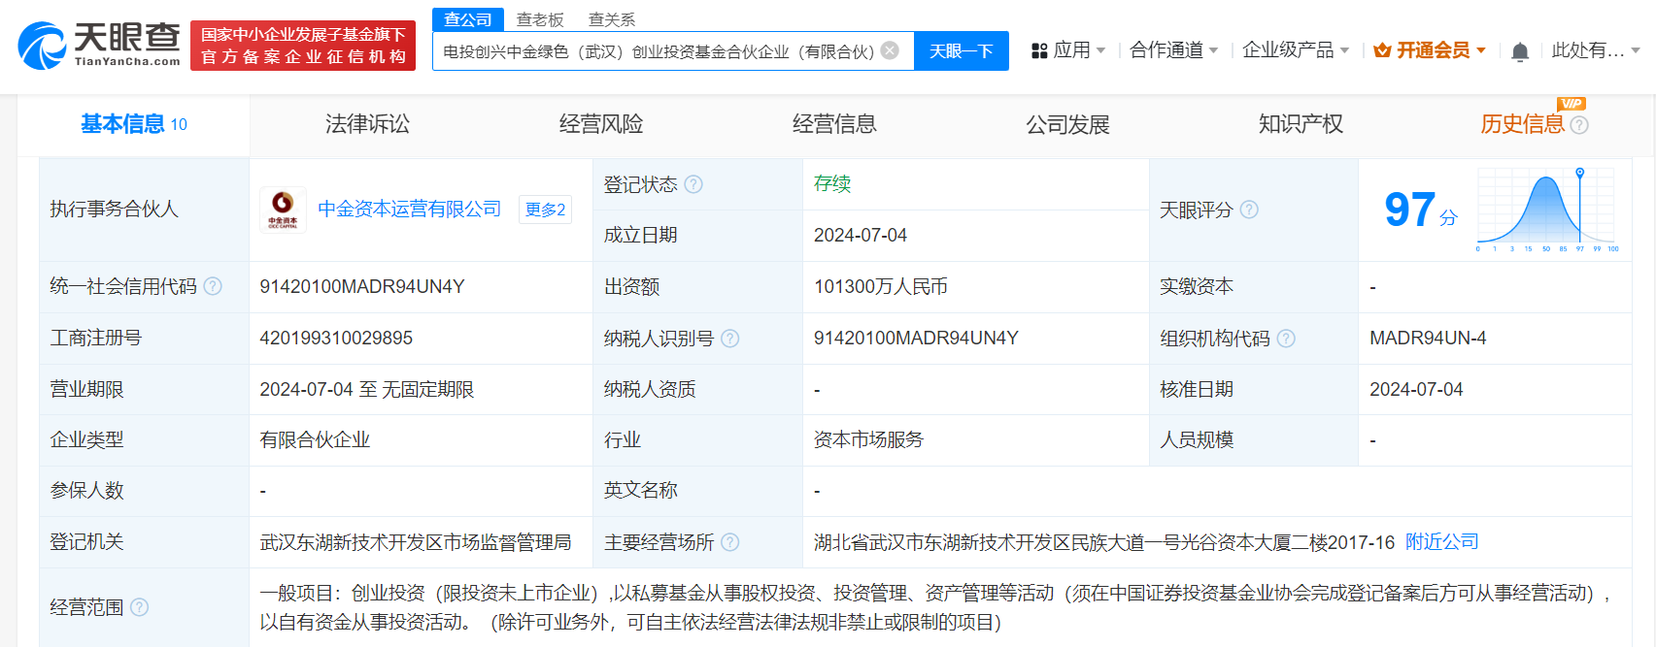Click the 天眼一下 search button
This screenshot has width=1656, height=647.
point(961,50)
